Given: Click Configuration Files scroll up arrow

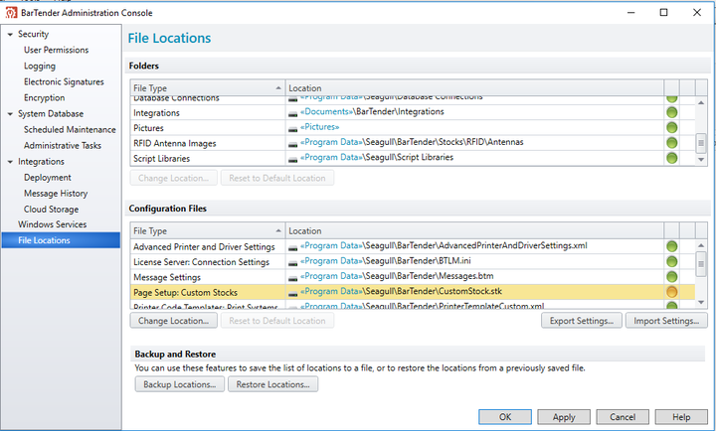Looking at the screenshot, I should coord(701,245).
